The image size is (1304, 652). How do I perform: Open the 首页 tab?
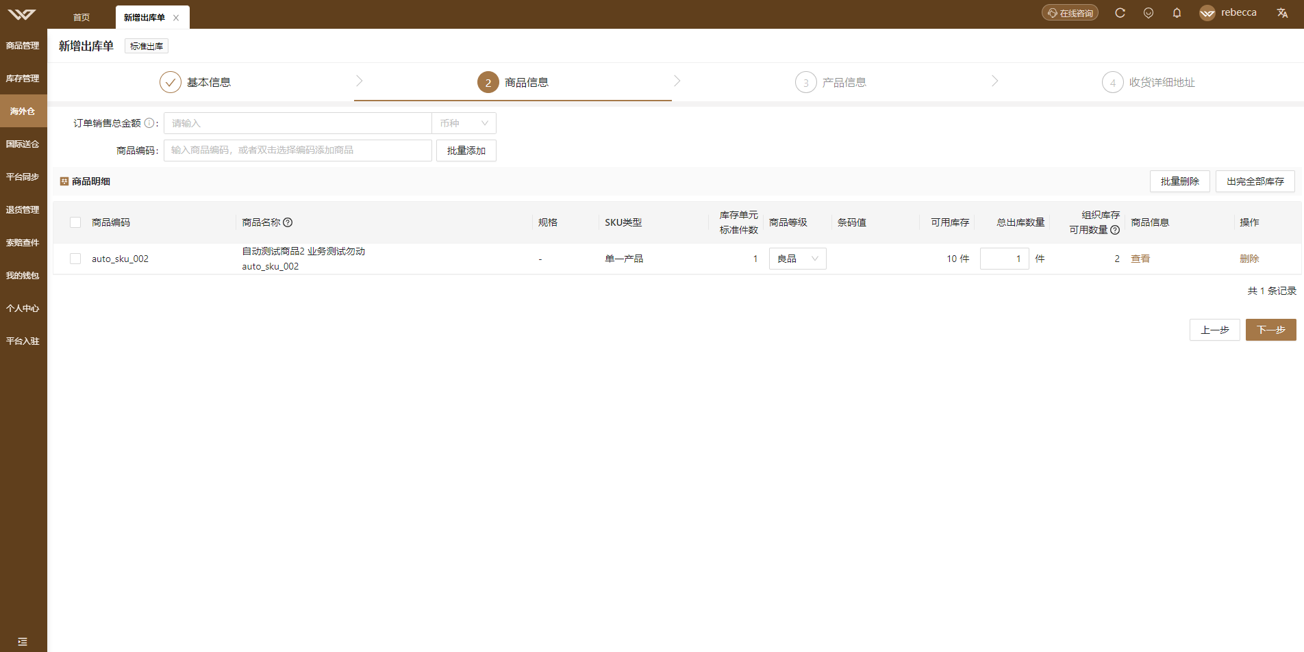[81, 18]
